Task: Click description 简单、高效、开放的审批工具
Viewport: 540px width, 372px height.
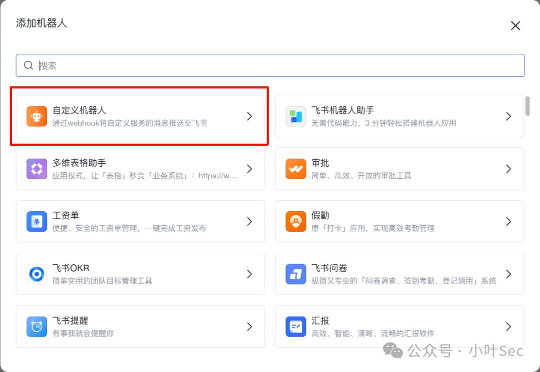Action: point(361,176)
